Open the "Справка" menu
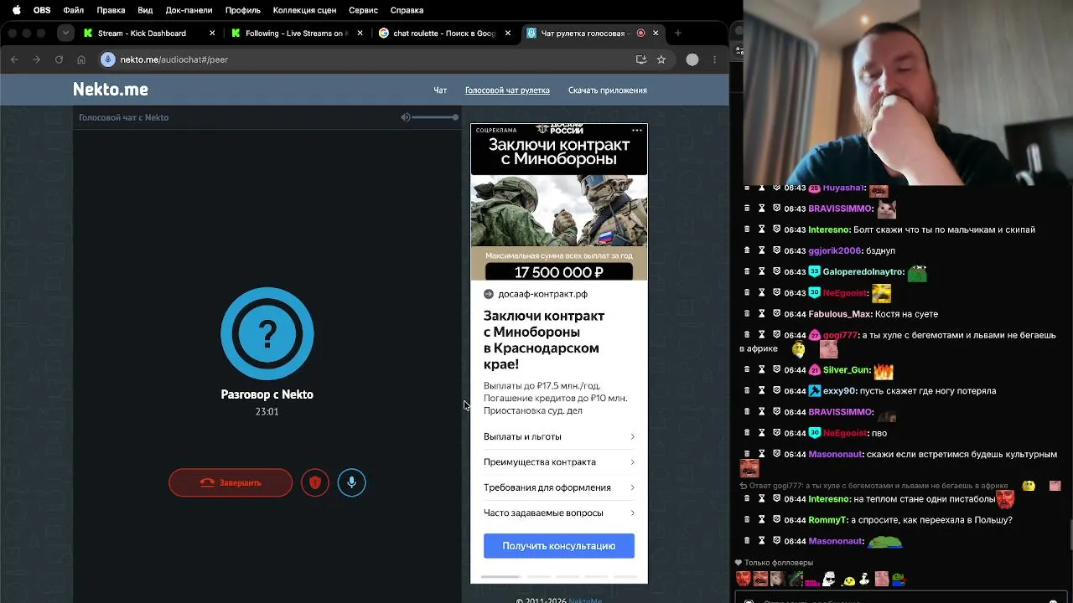This screenshot has height=603, width=1073. click(407, 10)
